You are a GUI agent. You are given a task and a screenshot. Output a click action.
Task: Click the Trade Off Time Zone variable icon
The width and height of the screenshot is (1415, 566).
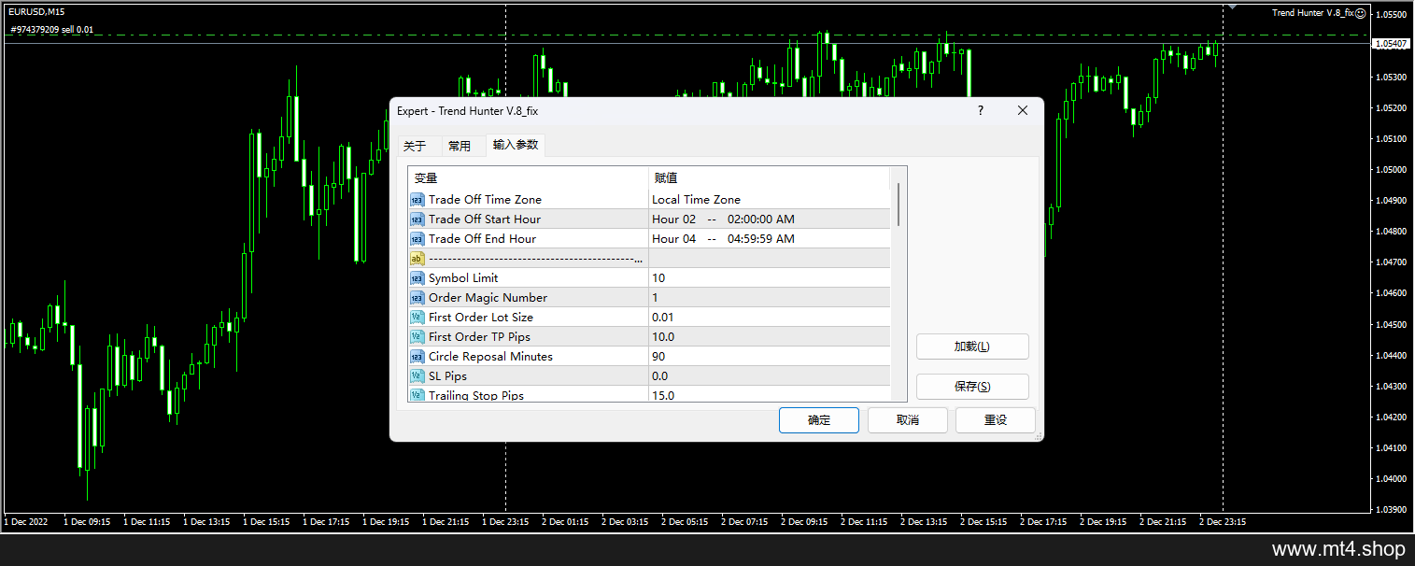[x=417, y=200]
